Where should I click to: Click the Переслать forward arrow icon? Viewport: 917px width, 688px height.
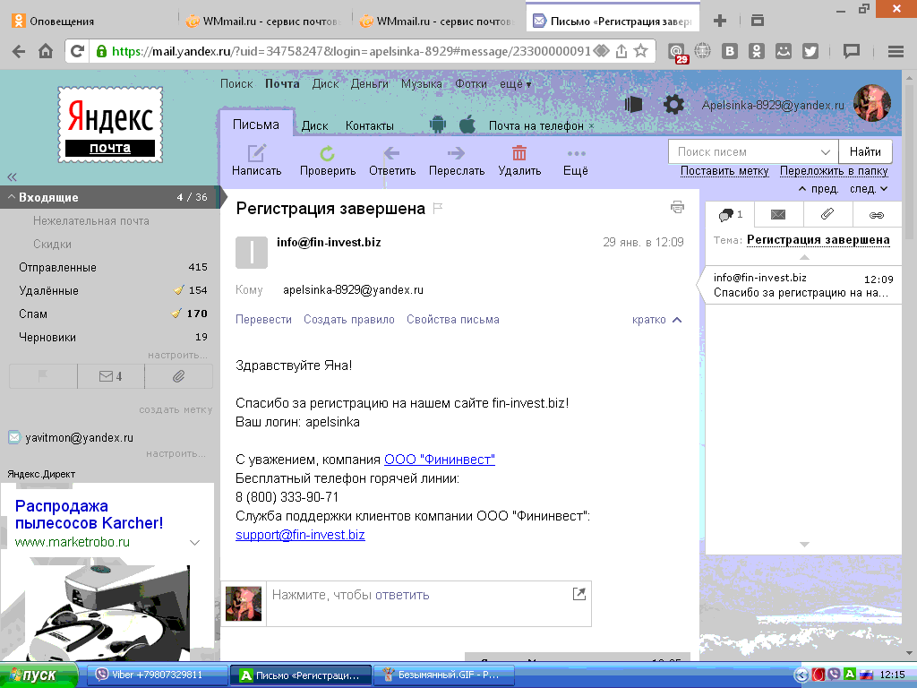click(x=456, y=153)
